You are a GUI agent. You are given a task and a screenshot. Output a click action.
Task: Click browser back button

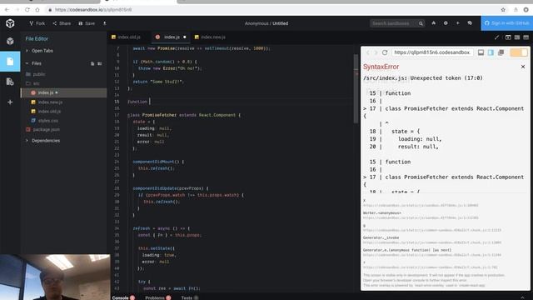point(7,10)
